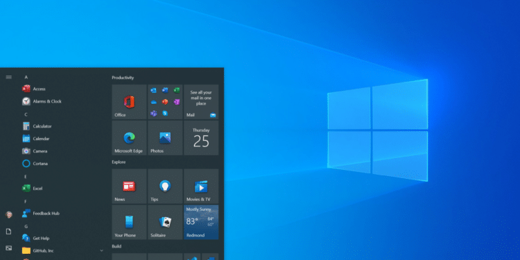
Task: Click the letter F list header
Action: point(26,202)
